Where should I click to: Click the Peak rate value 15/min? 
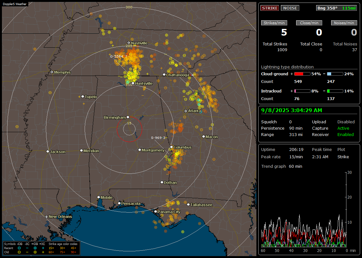(296, 157)
